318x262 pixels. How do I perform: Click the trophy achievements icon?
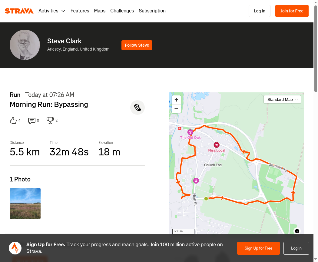click(50, 121)
